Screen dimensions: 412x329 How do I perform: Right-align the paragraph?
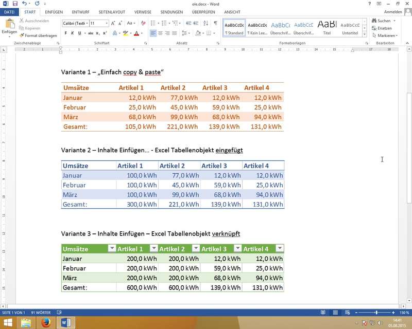click(x=167, y=33)
